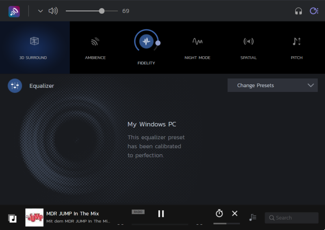The width and height of the screenshot is (325, 230).
Task: Click into the Search field
Action: [291, 218]
